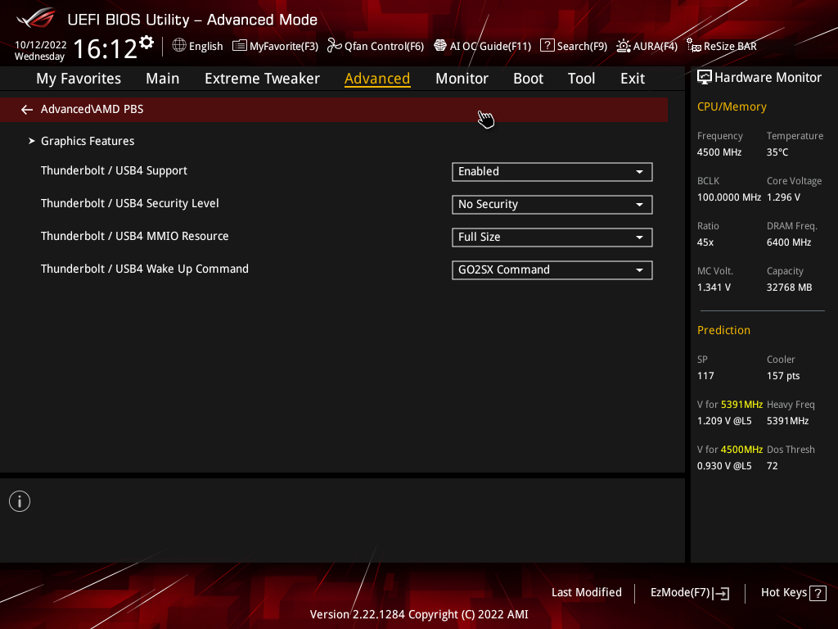
Task: Click the 100.0000 MHz BCLK value
Action: pyautogui.click(x=729, y=197)
